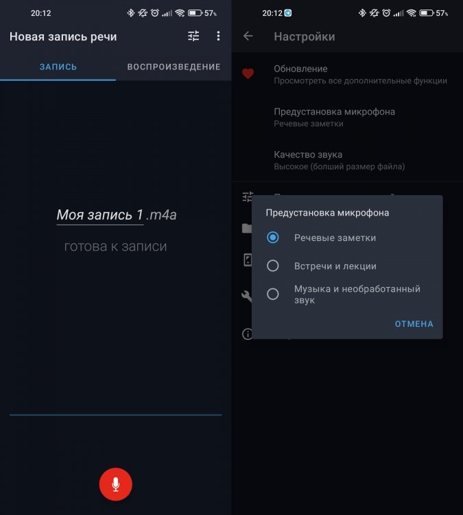Go back using the arrow beside Настройки
This screenshot has width=463, height=515.
coord(248,36)
